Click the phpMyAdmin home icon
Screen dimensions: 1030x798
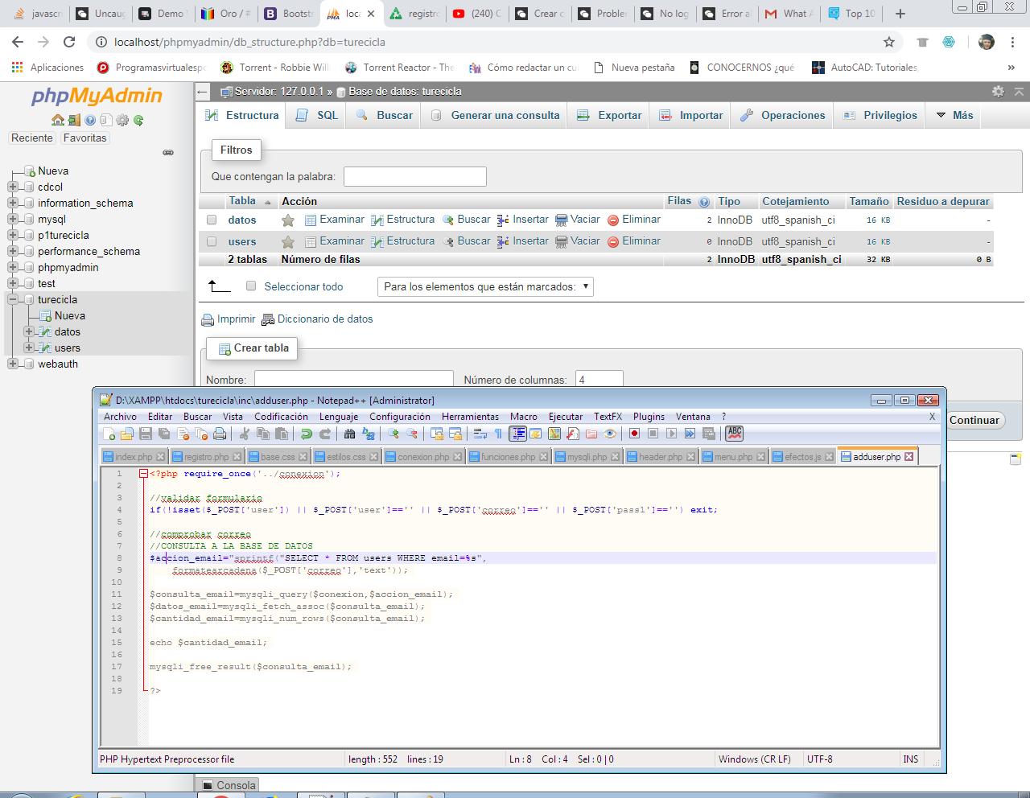(x=57, y=121)
